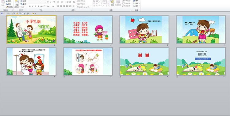230x116 pixels.
Task: Click the Copy icon in clipboard group
Action: (x=7, y=4)
